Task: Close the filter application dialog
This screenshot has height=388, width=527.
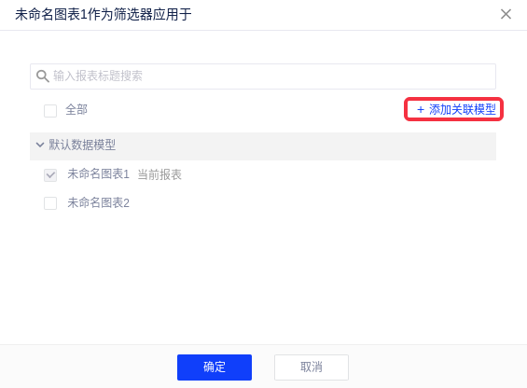Action: (506, 14)
